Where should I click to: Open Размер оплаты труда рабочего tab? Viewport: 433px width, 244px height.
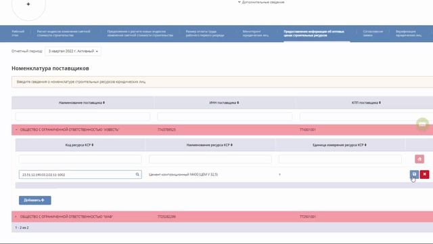click(x=205, y=33)
